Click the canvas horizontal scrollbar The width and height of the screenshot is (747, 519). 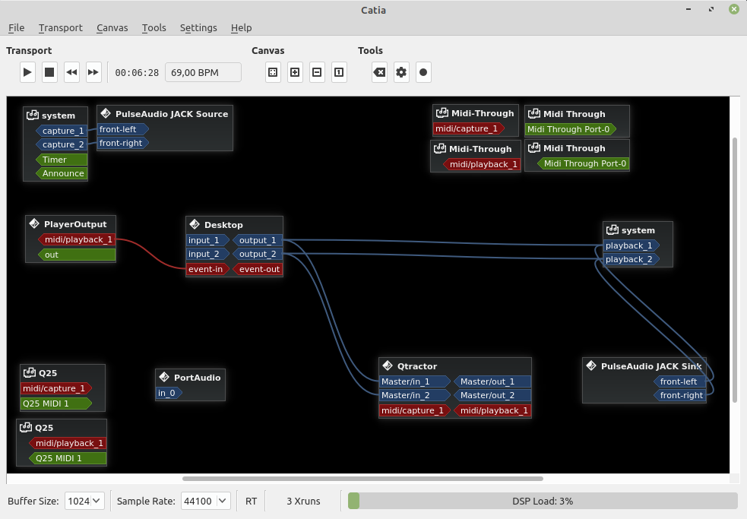[x=362, y=479]
